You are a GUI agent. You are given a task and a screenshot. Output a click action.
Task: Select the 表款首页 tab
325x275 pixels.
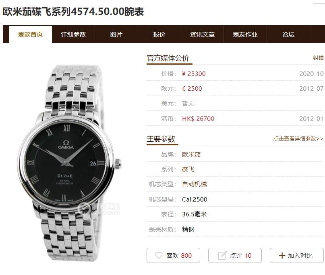point(31,34)
